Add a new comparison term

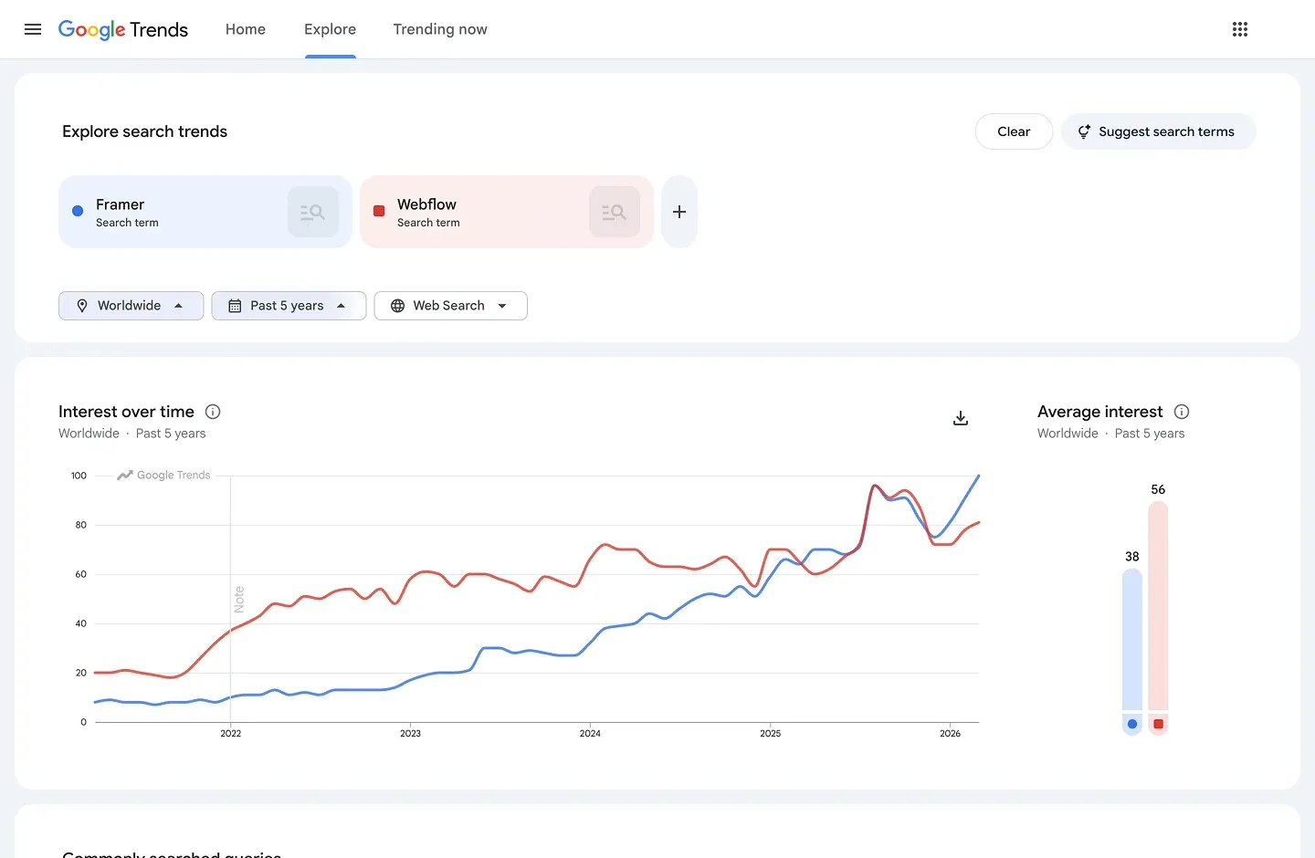coord(679,212)
